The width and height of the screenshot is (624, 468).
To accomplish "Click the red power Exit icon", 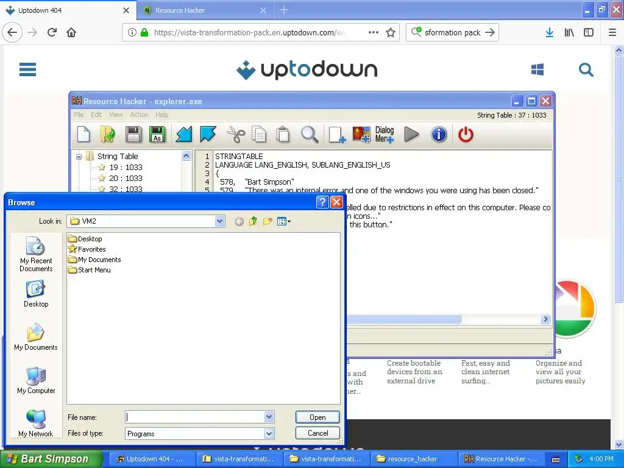I will pyautogui.click(x=466, y=134).
